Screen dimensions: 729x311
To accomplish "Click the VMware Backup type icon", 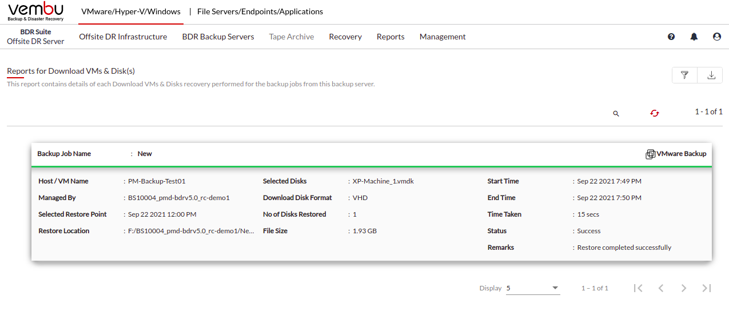I will [x=651, y=154].
